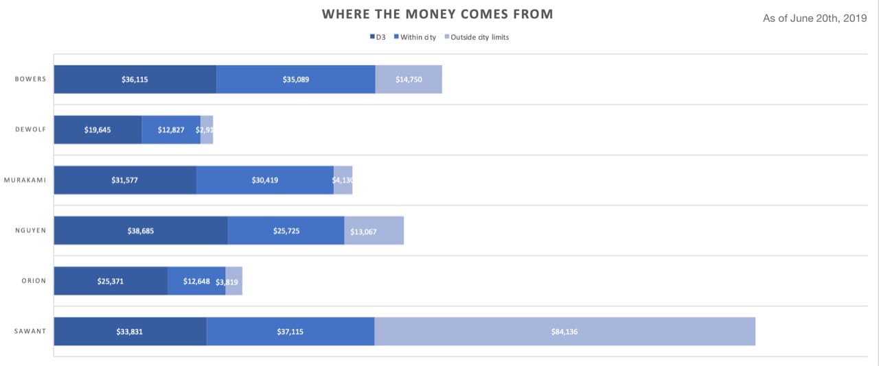Select Murakami's $30,419 within city segment
The image size is (879, 366).
[265, 180]
